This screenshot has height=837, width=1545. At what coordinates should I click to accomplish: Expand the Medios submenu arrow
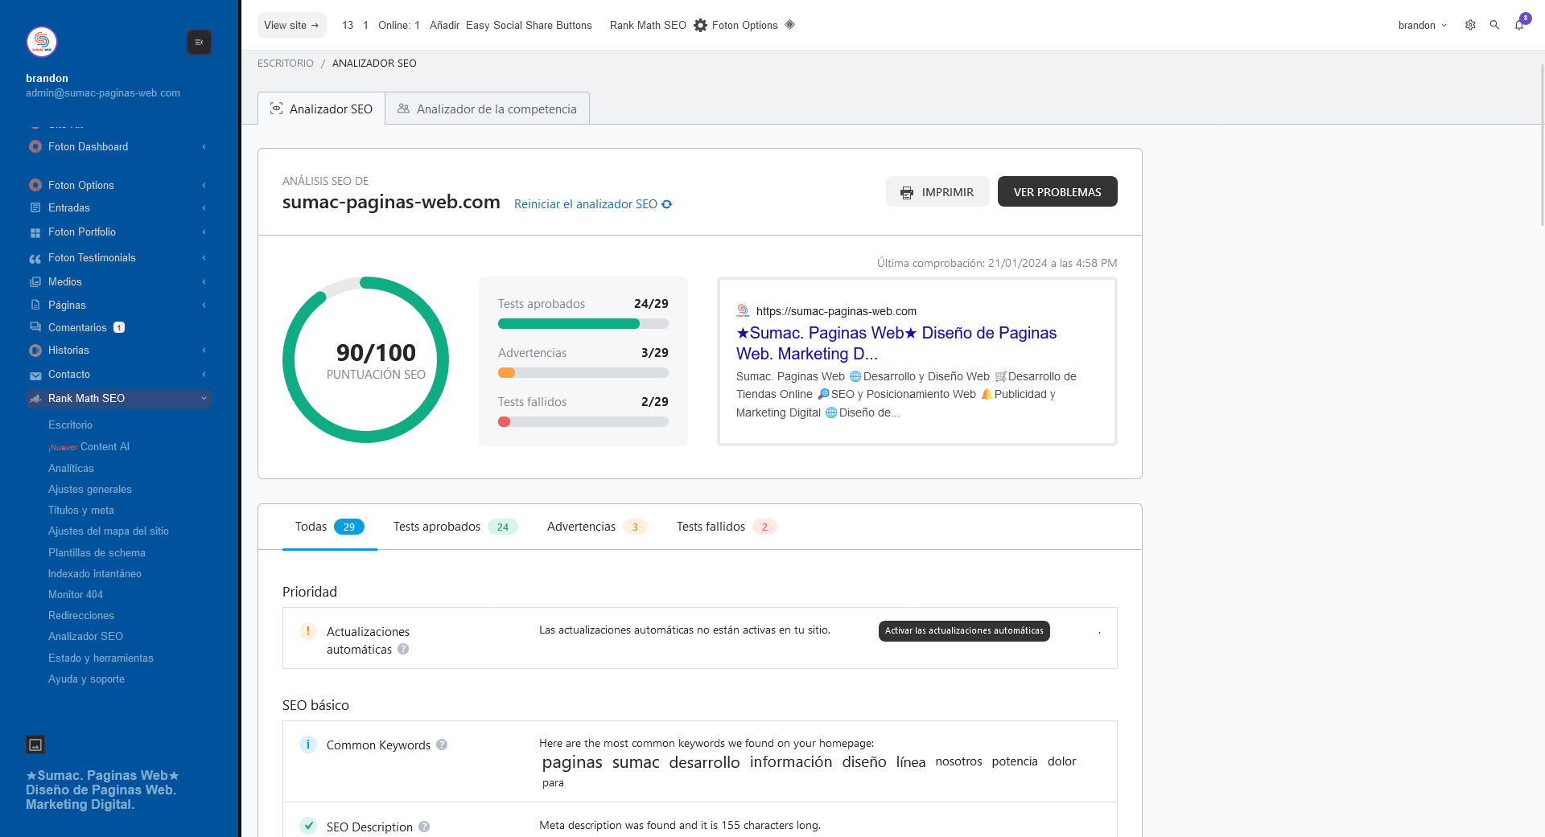click(204, 281)
